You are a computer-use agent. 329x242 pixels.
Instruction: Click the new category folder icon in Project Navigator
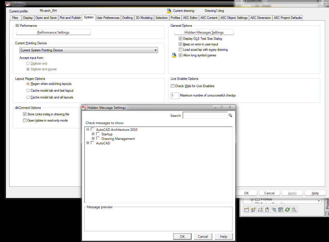[246, 210]
